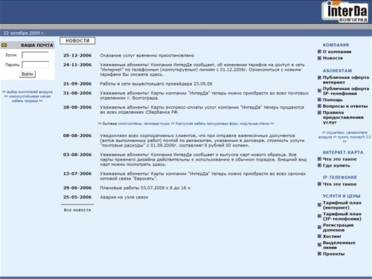The height and width of the screenshot is (279, 372).
Task: Click the износоустойчивая мягкая мебель продажа ad link
Action: click(x=30, y=98)
